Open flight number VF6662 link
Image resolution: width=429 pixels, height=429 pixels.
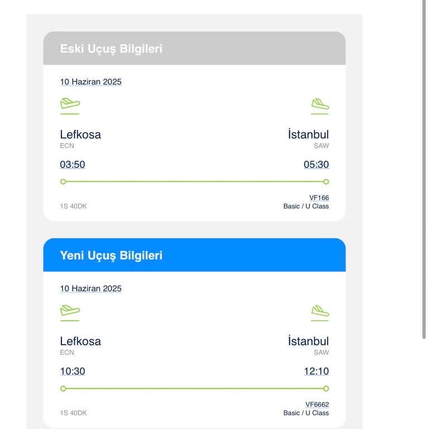tap(317, 404)
